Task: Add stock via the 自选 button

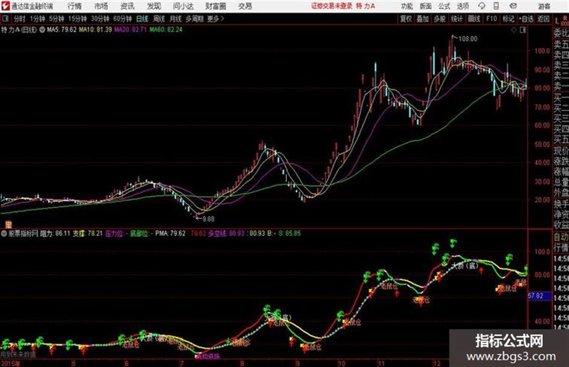Action: tap(526, 19)
